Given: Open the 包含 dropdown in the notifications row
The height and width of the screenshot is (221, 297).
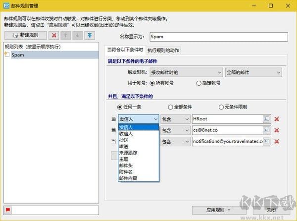Looking at the screenshot, I should pyautogui.click(x=175, y=142).
